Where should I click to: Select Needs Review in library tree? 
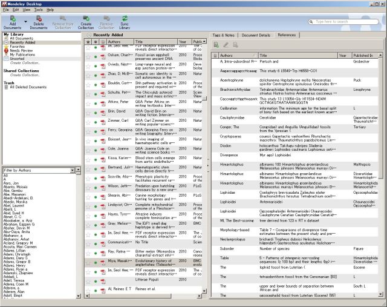click(x=21, y=50)
